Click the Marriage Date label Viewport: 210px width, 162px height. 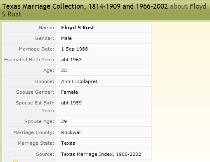[x=37, y=49]
